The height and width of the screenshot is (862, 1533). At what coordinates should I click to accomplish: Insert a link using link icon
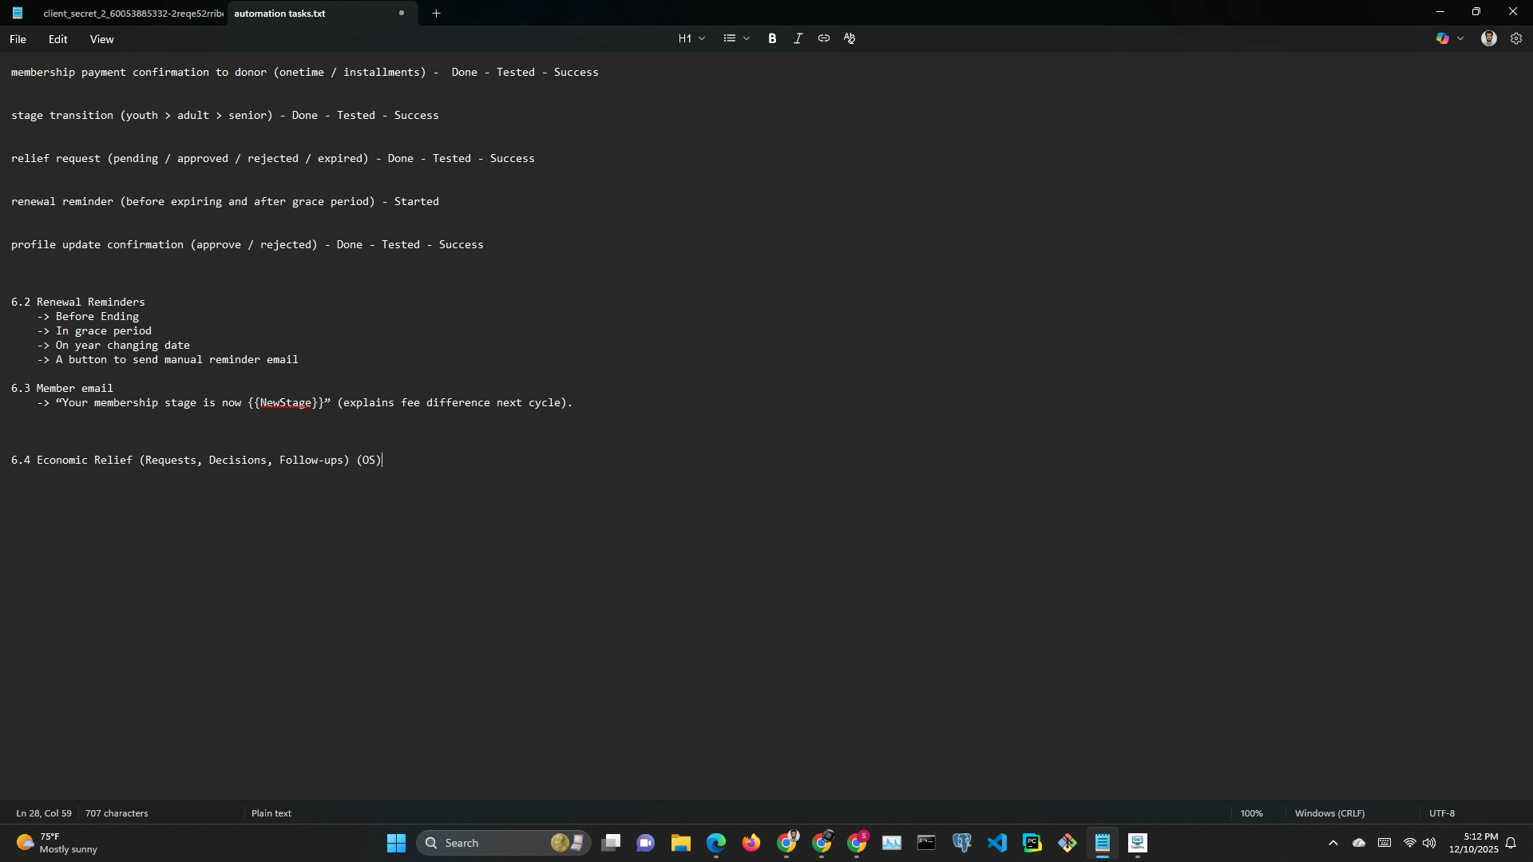point(823,38)
